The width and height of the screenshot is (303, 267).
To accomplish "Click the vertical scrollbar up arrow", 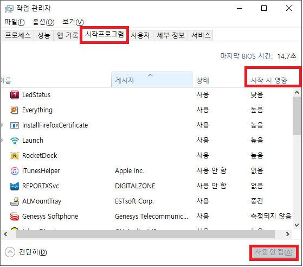I will click(297, 92).
